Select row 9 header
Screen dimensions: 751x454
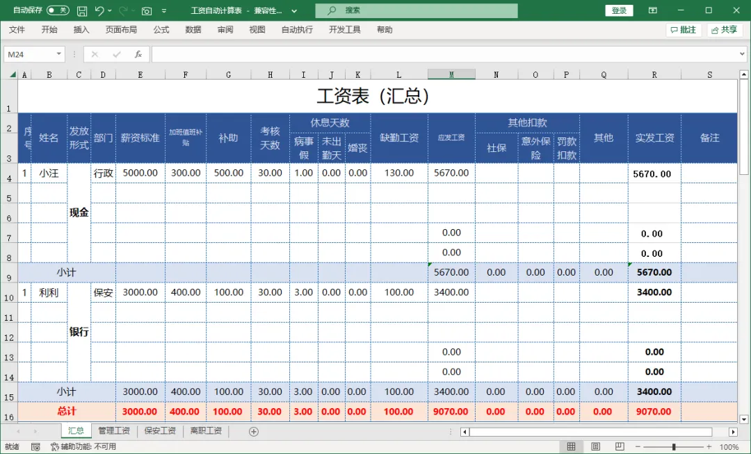[9, 272]
